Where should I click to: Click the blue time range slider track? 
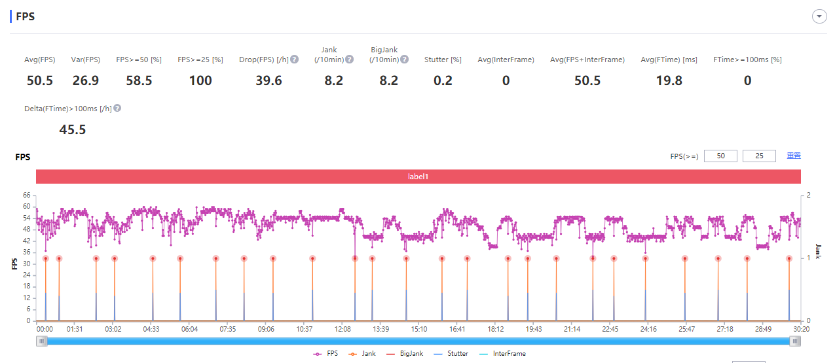point(418,341)
